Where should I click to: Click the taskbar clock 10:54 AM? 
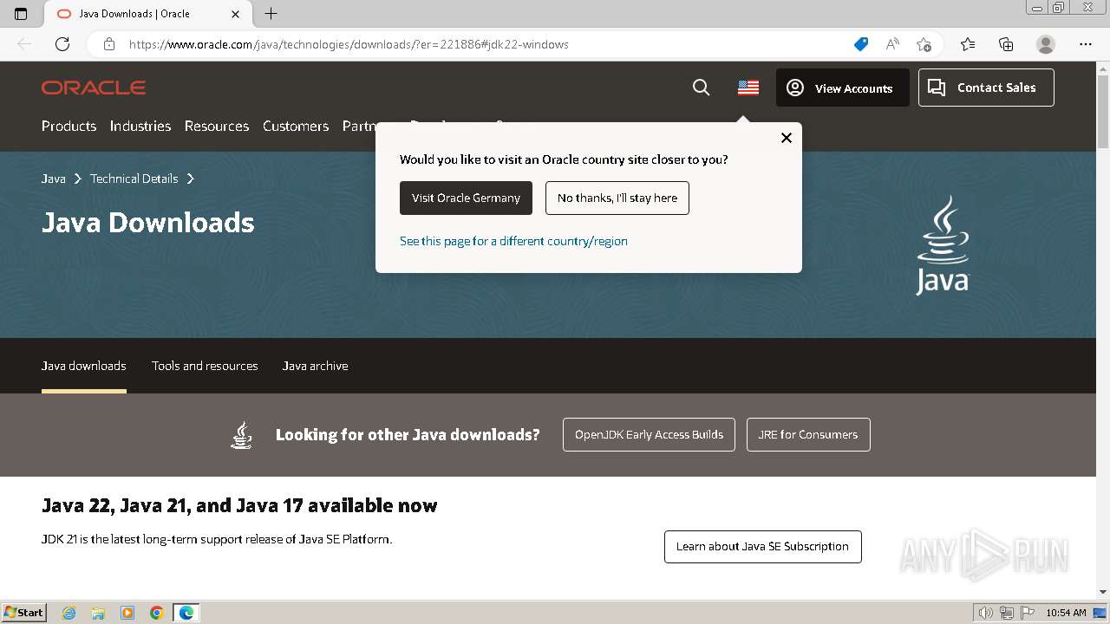[1066, 613]
